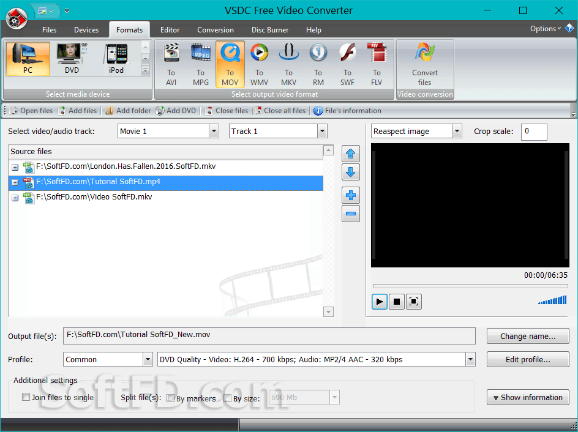This screenshot has width=578, height=432.
Task: Remove file with the minus button
Action: (x=351, y=214)
